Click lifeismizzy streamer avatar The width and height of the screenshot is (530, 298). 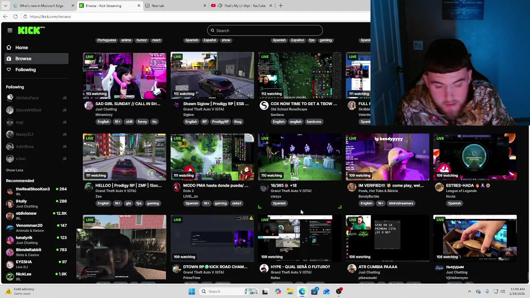(89, 106)
